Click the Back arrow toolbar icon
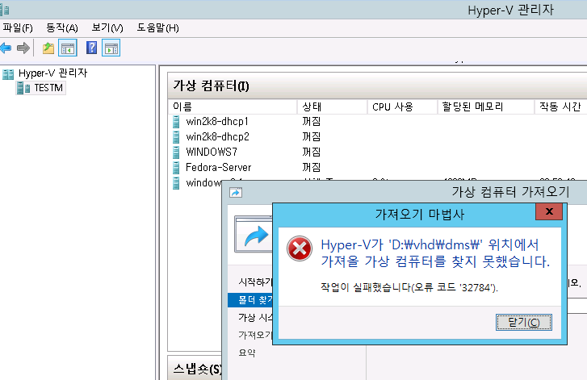The height and width of the screenshot is (380, 587). [6, 48]
